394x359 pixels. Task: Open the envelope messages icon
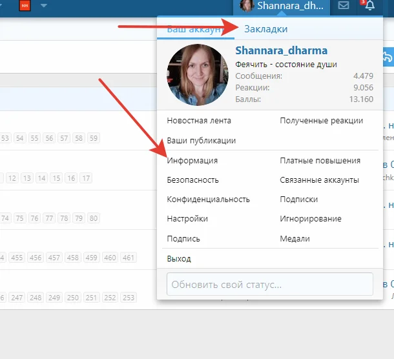[344, 6]
